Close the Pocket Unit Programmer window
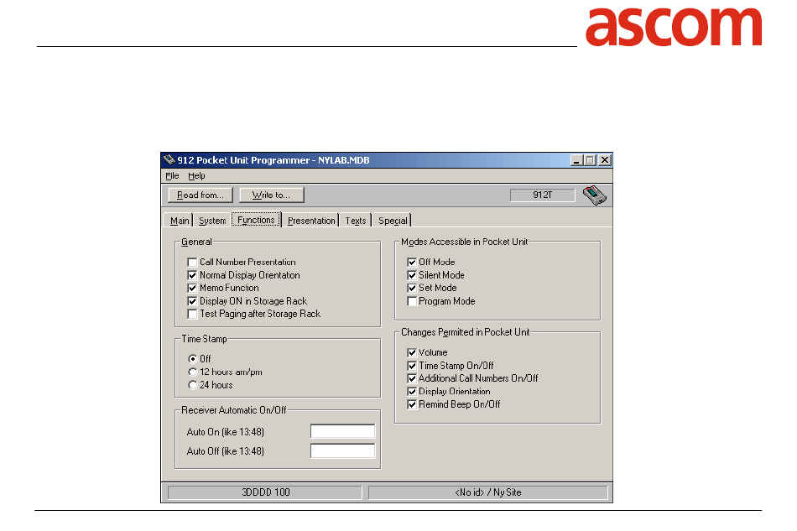 (604, 160)
